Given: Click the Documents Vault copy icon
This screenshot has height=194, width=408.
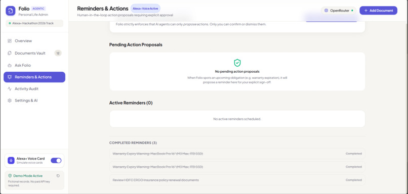Looking at the screenshot, I should [10, 53].
